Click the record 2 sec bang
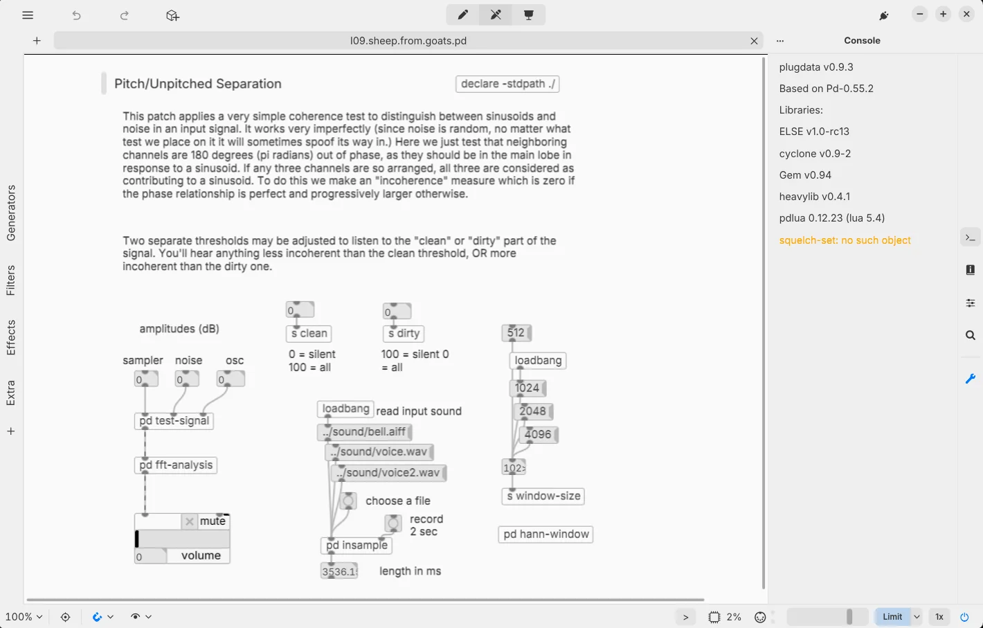The width and height of the screenshot is (983, 628). tap(393, 523)
